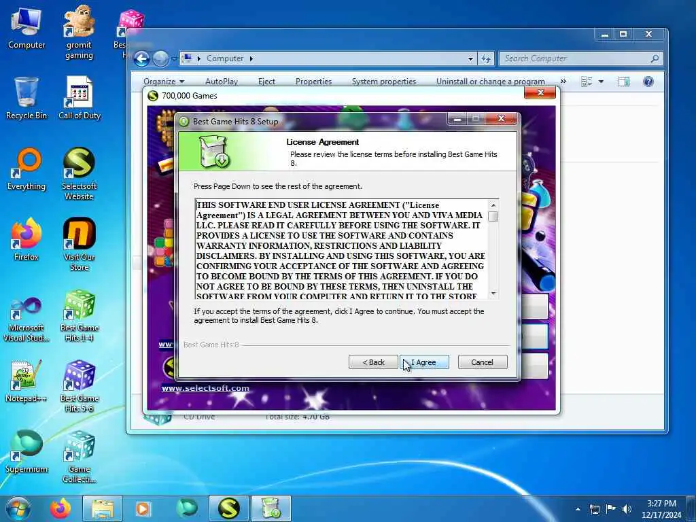Click Computer in the address breadcrumb

click(224, 58)
